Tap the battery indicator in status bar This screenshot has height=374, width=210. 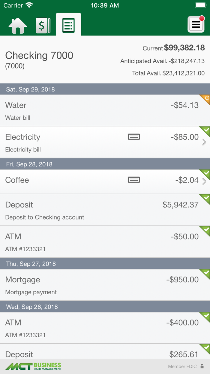point(200,5)
